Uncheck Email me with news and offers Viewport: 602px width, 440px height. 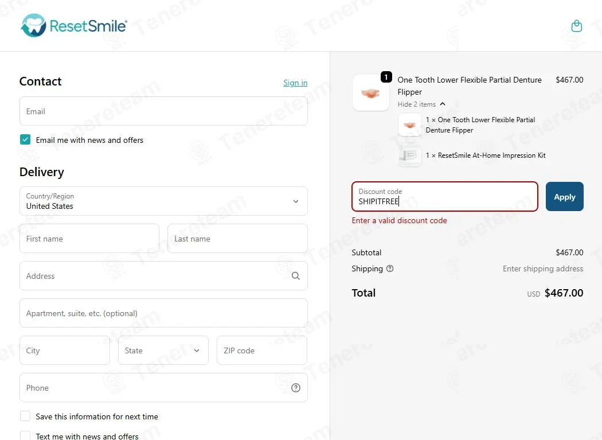point(25,139)
